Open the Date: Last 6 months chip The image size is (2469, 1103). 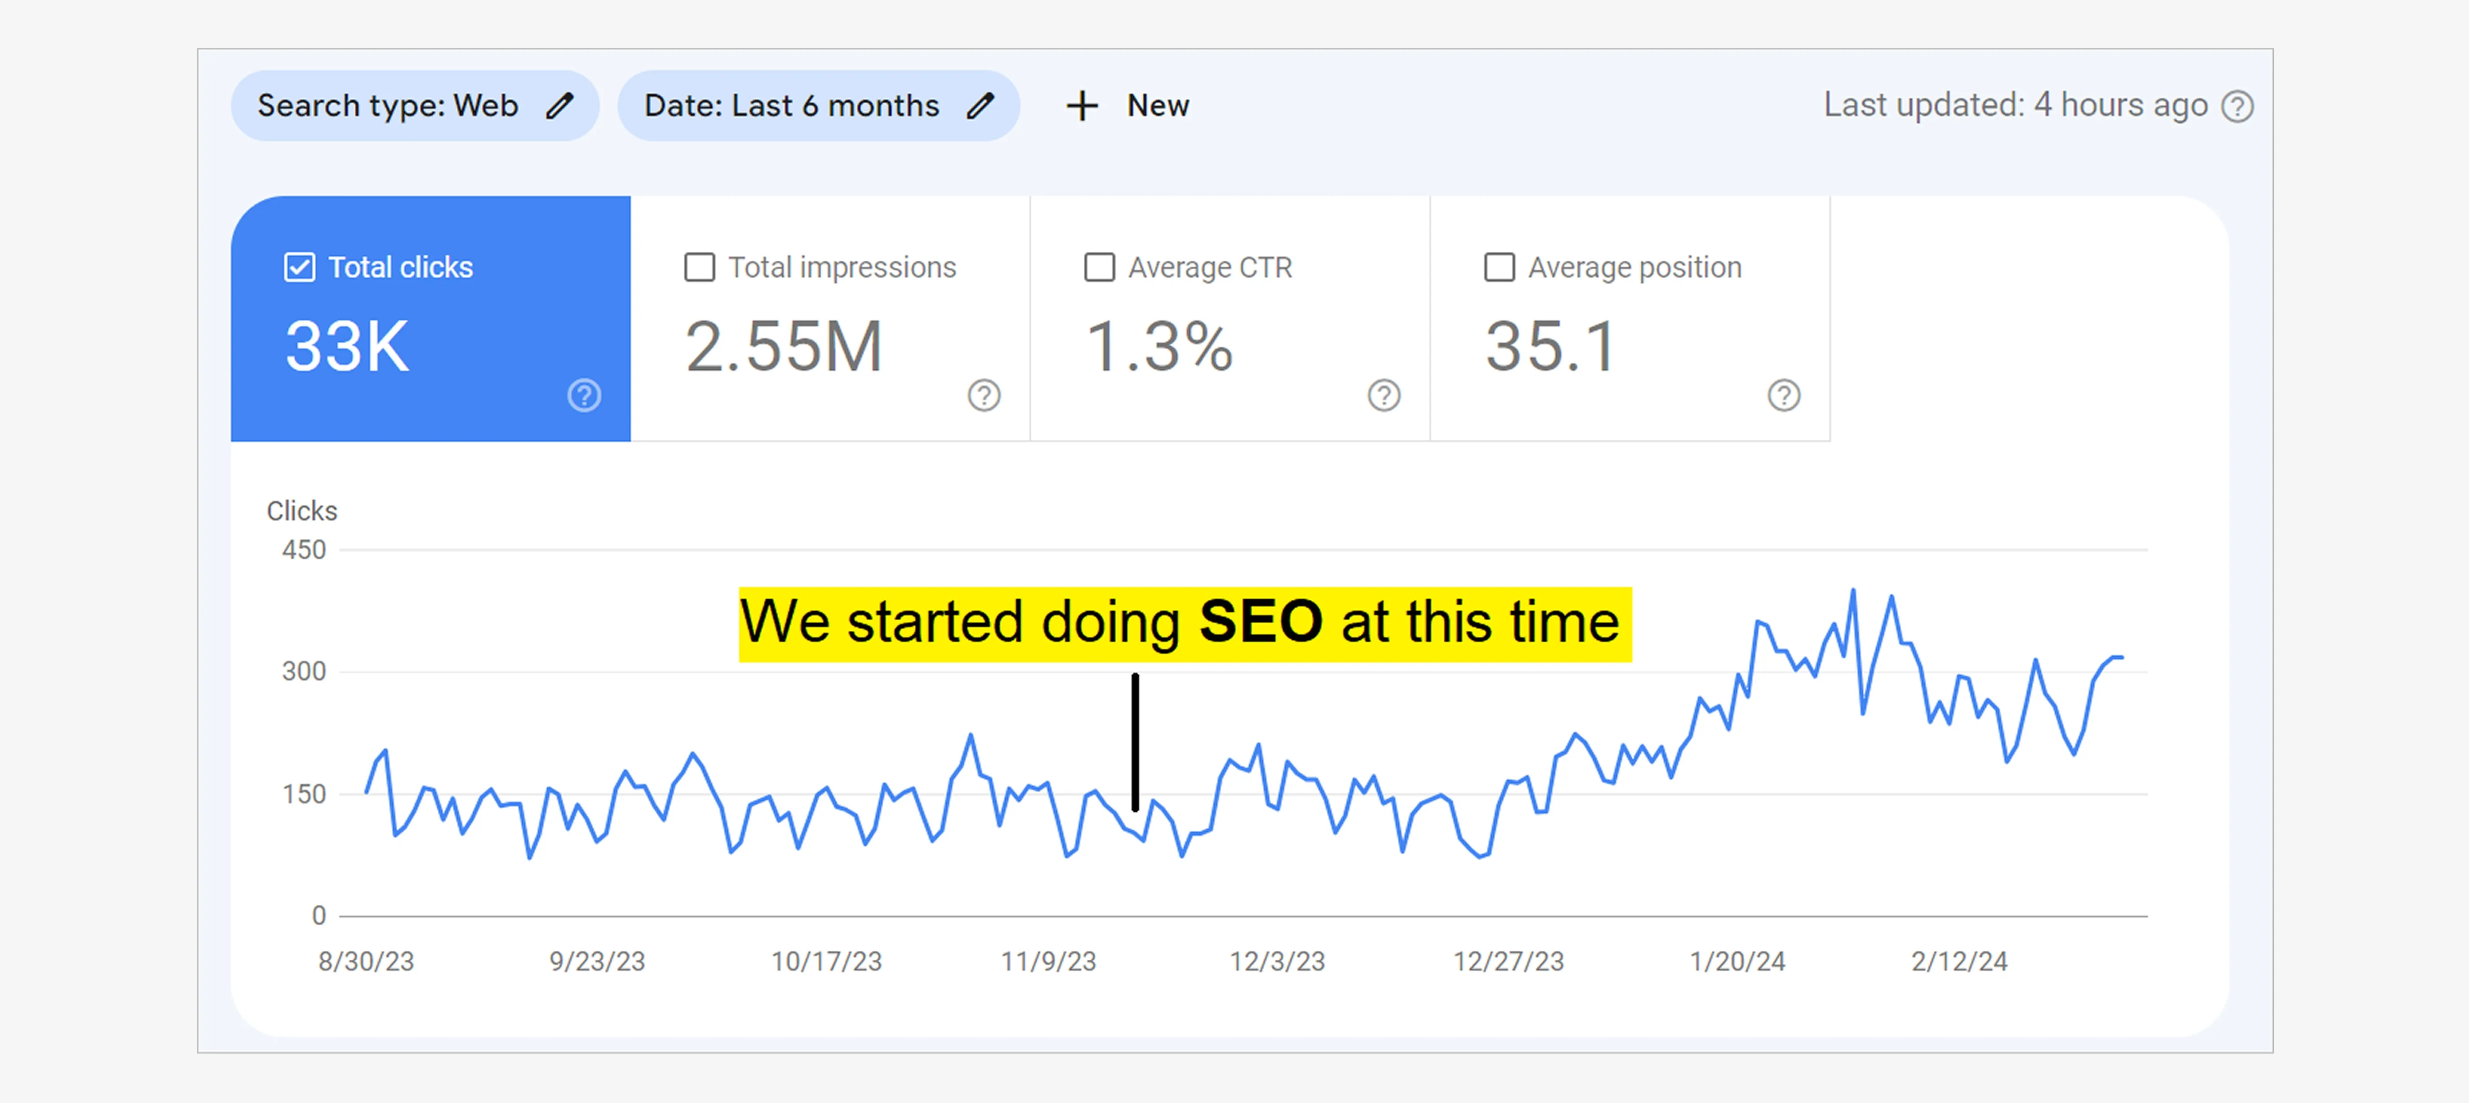[x=792, y=106]
